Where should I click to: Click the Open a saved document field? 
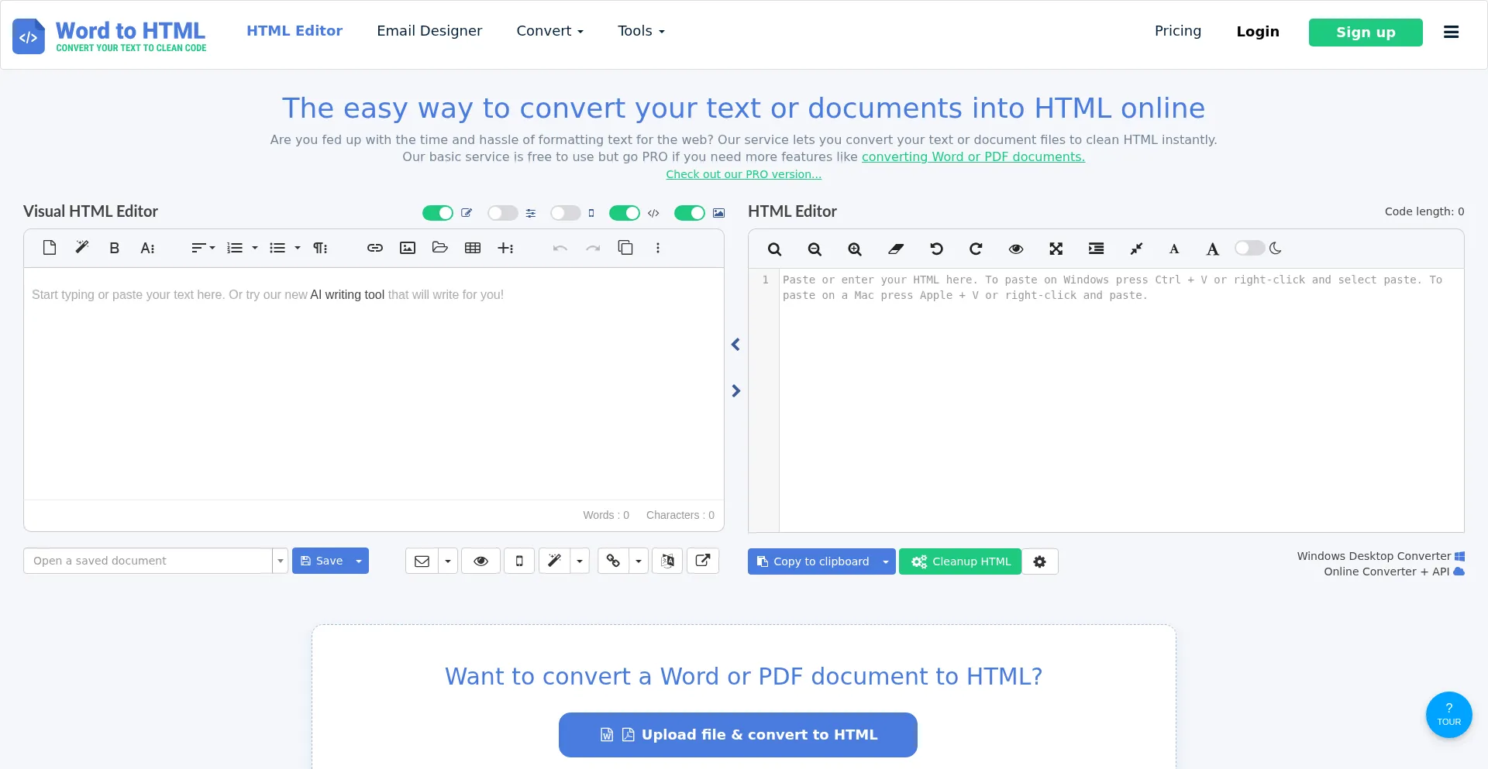click(148, 561)
